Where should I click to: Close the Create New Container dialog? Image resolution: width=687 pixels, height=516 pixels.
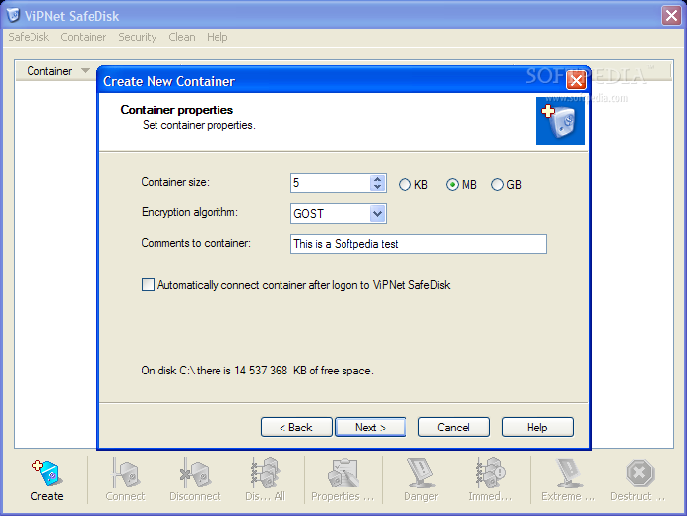(576, 80)
